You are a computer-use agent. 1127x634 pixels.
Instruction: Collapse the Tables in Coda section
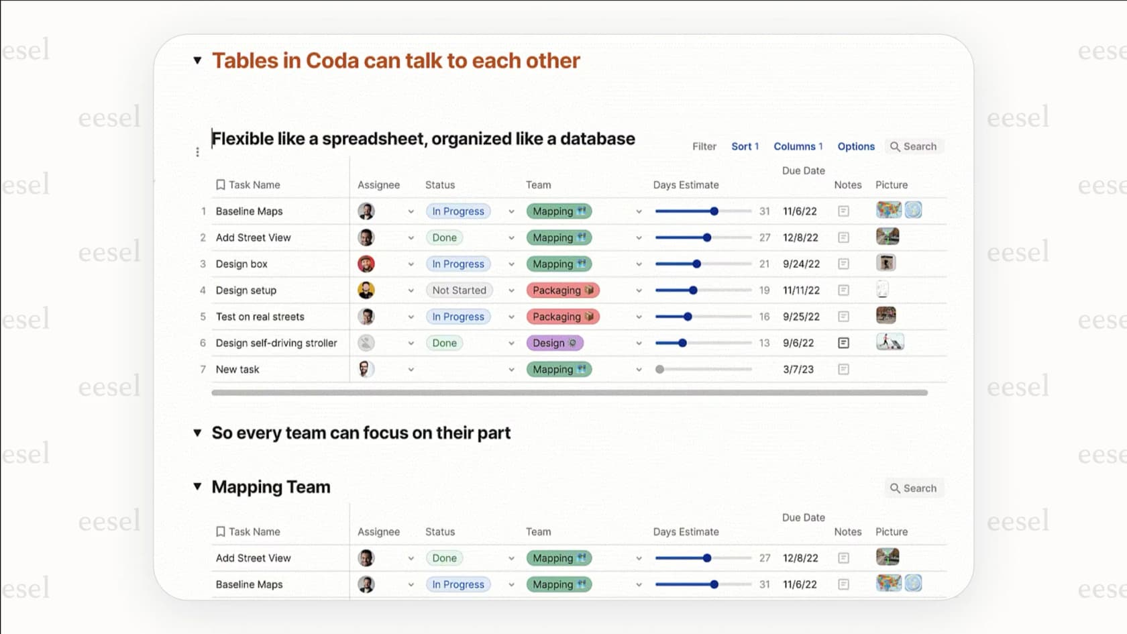pos(197,60)
